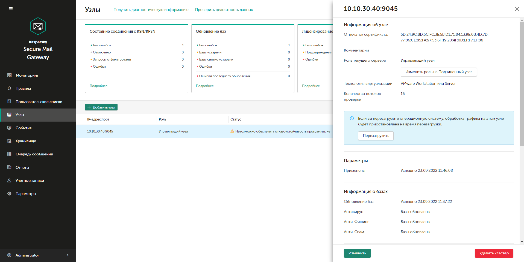Click the Без ошибок row in KSN/KPSN card

tap(137, 45)
